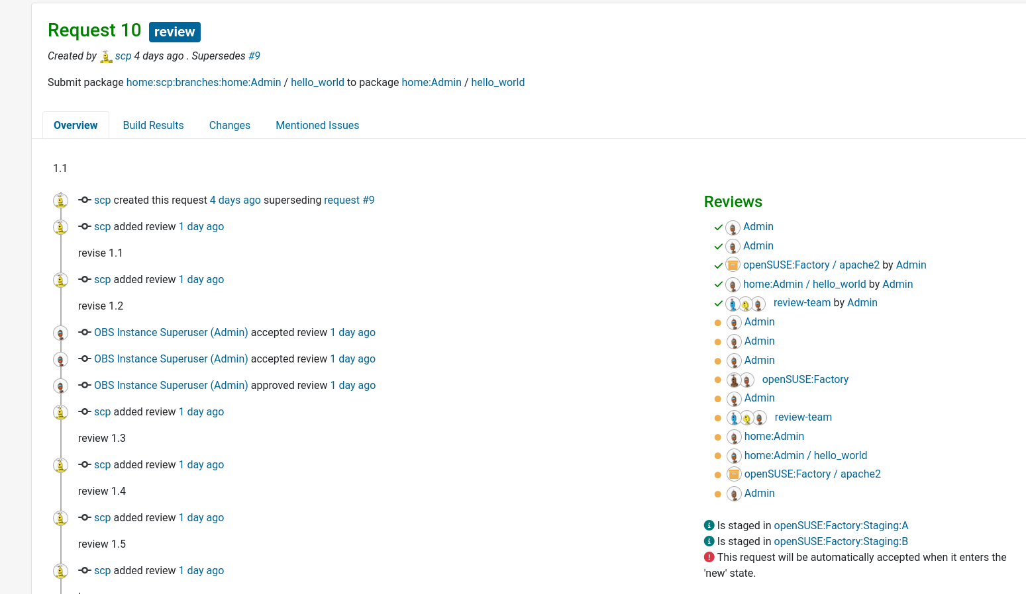This screenshot has width=1026, height=594.
Task: Click the red alert icon about automatic acceptance
Action: tap(709, 557)
